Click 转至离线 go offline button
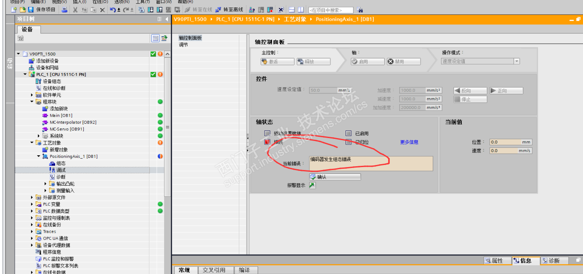 pos(229,10)
